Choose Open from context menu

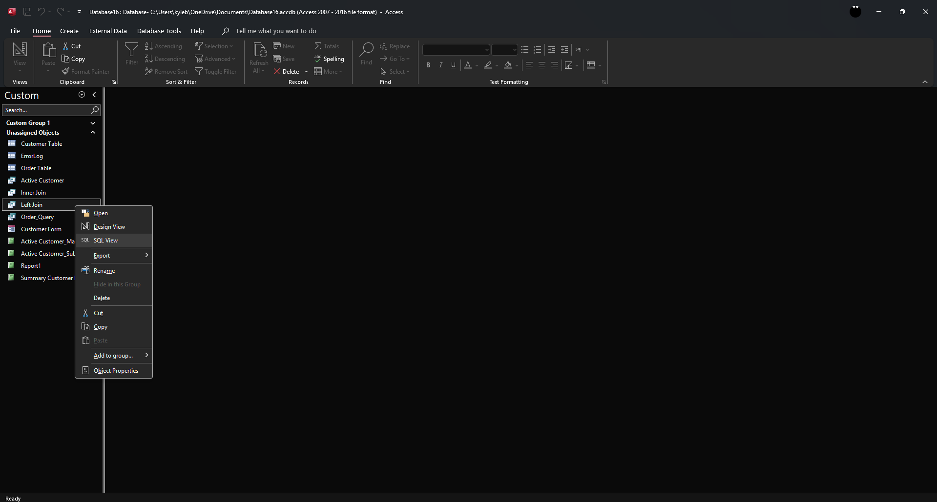(114, 213)
